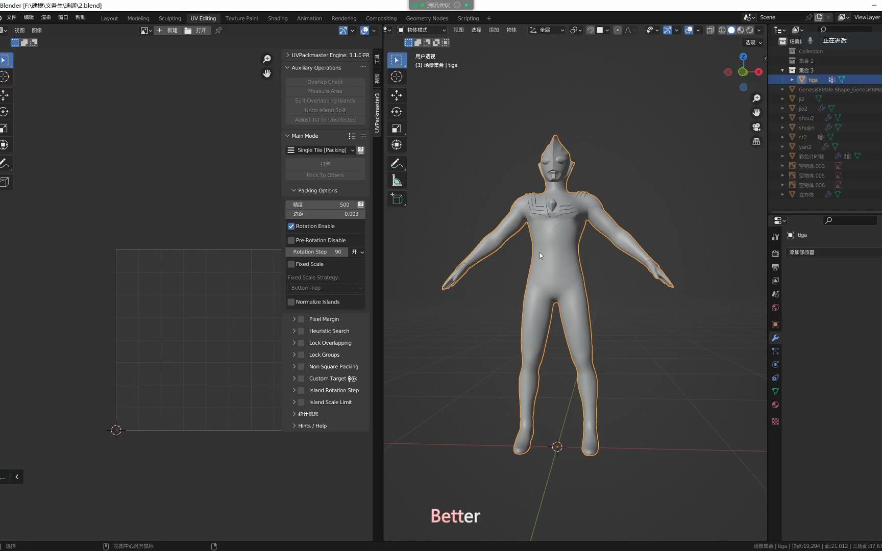Enable the Fixed Scale checkbox
This screenshot has width=882, height=551.
coord(291,264)
